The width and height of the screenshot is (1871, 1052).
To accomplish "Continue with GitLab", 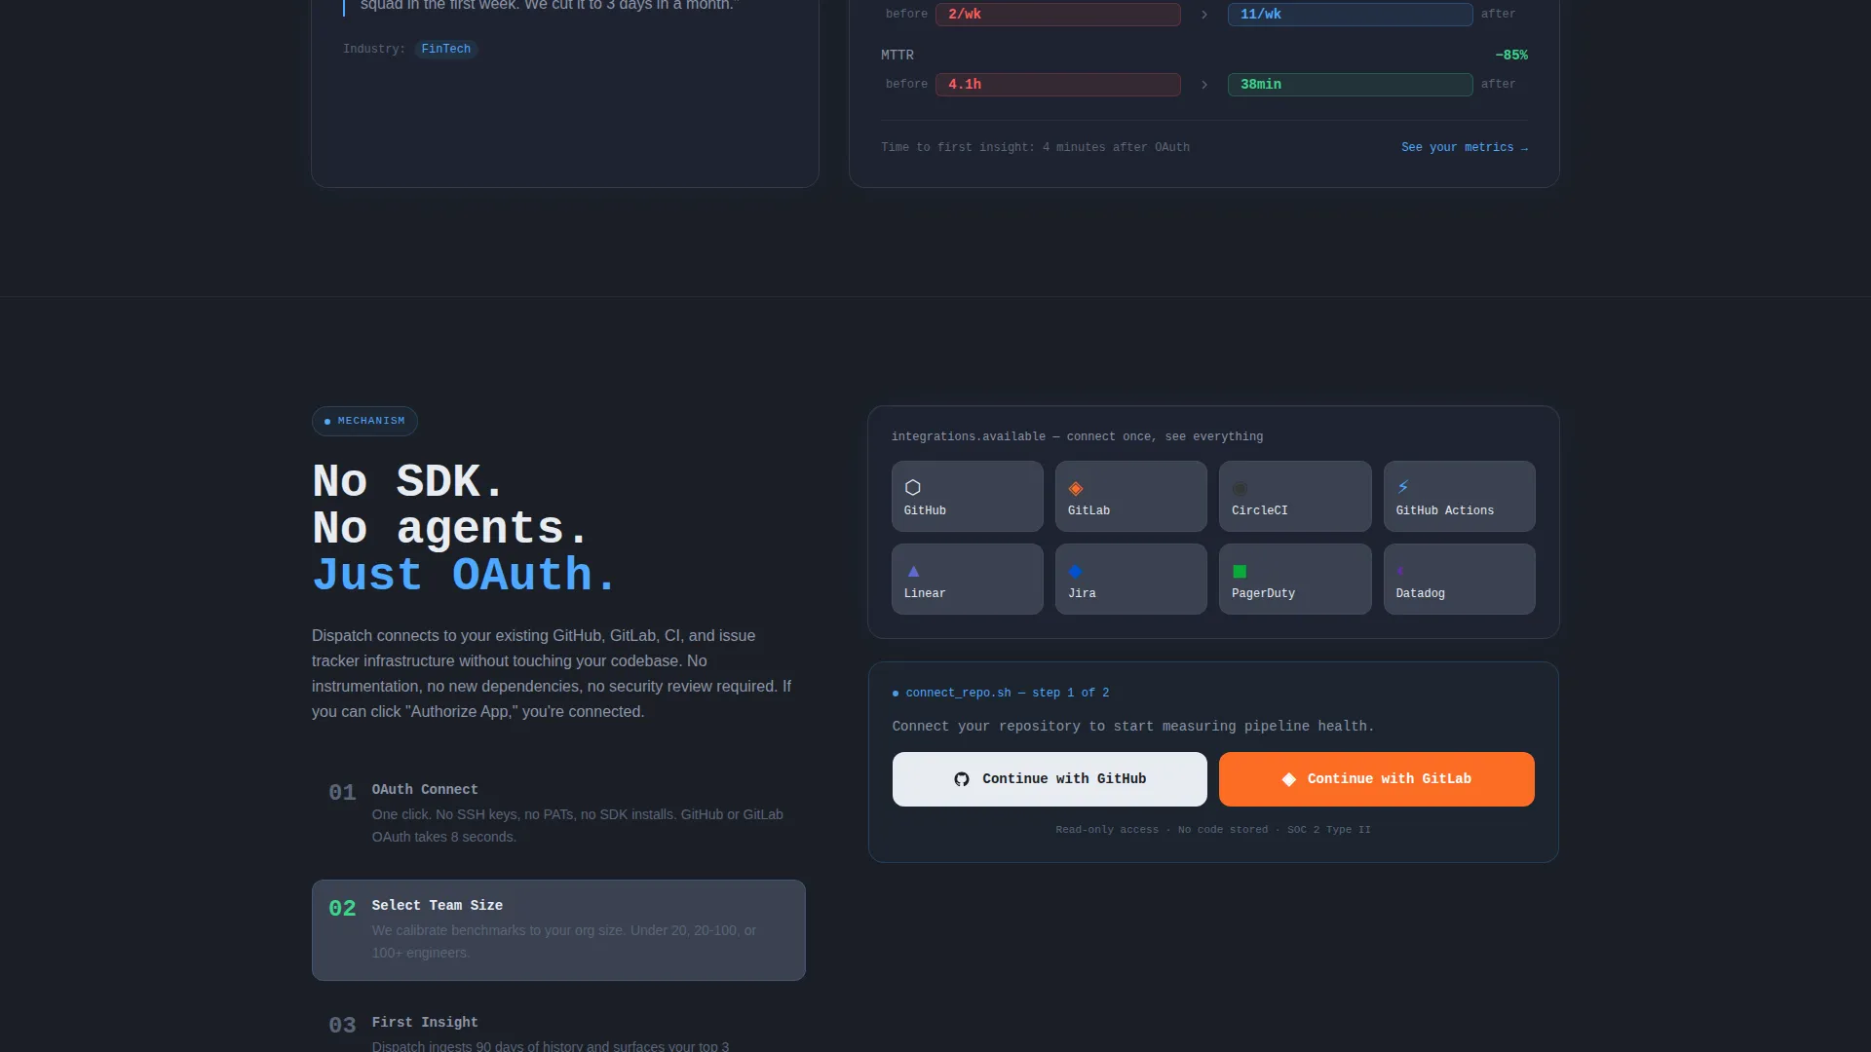I will pyautogui.click(x=1376, y=779).
